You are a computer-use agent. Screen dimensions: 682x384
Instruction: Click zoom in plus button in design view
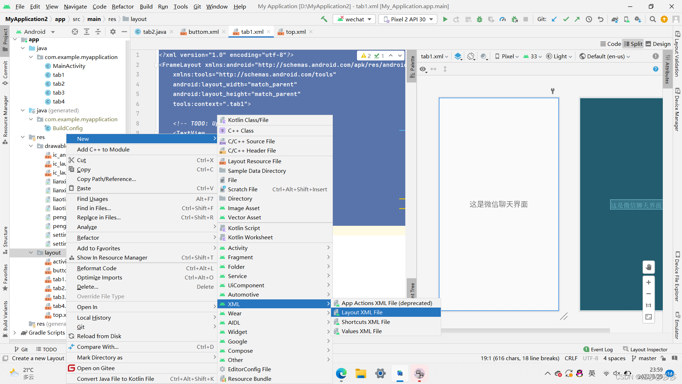click(649, 282)
